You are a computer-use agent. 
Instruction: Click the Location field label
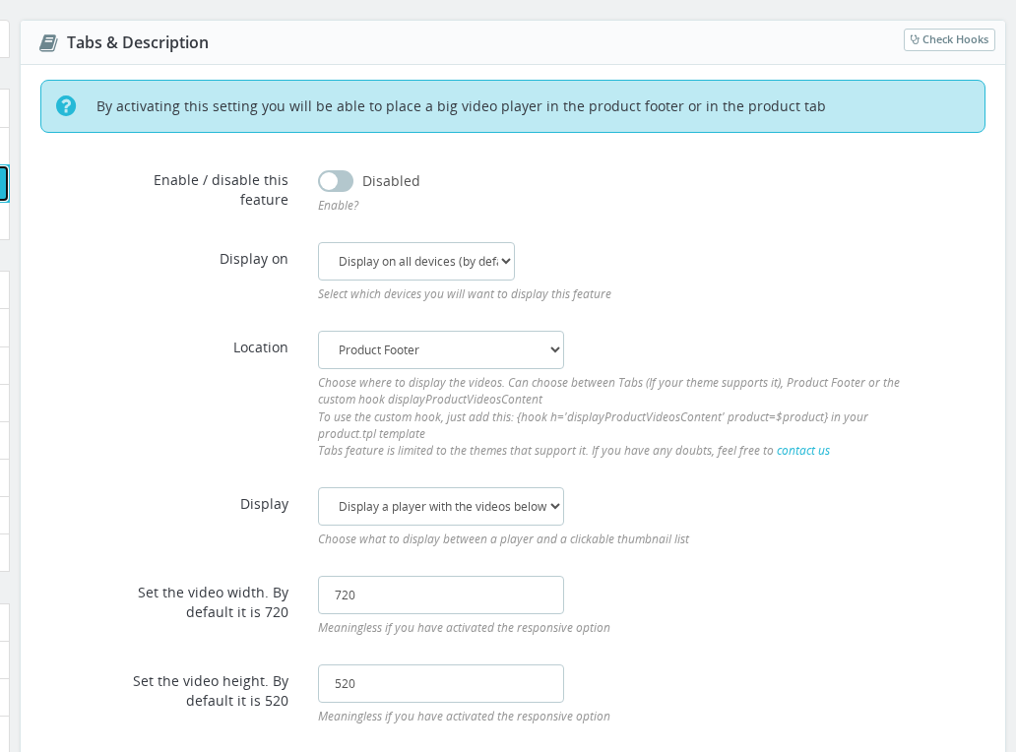click(x=261, y=347)
